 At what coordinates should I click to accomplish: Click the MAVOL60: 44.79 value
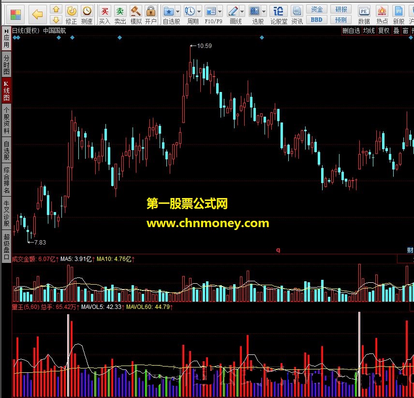tap(148, 307)
